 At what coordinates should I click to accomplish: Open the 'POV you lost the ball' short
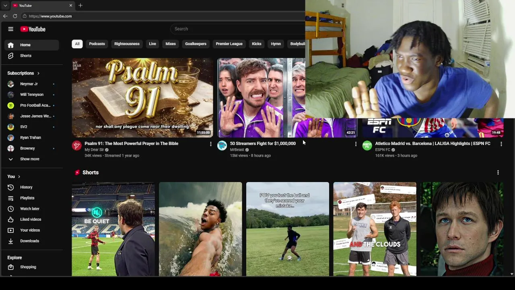(x=288, y=229)
